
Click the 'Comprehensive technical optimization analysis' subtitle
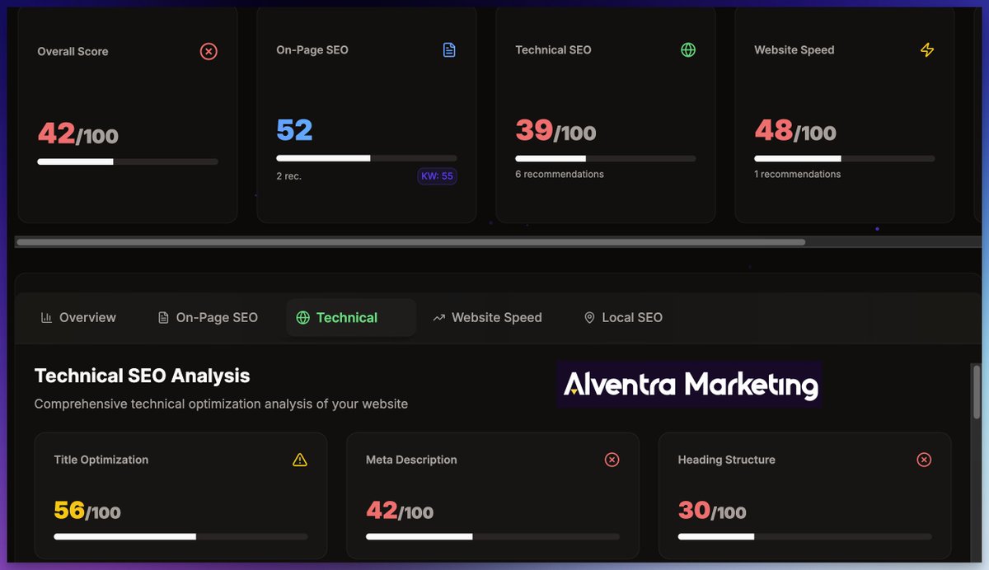[x=221, y=404]
